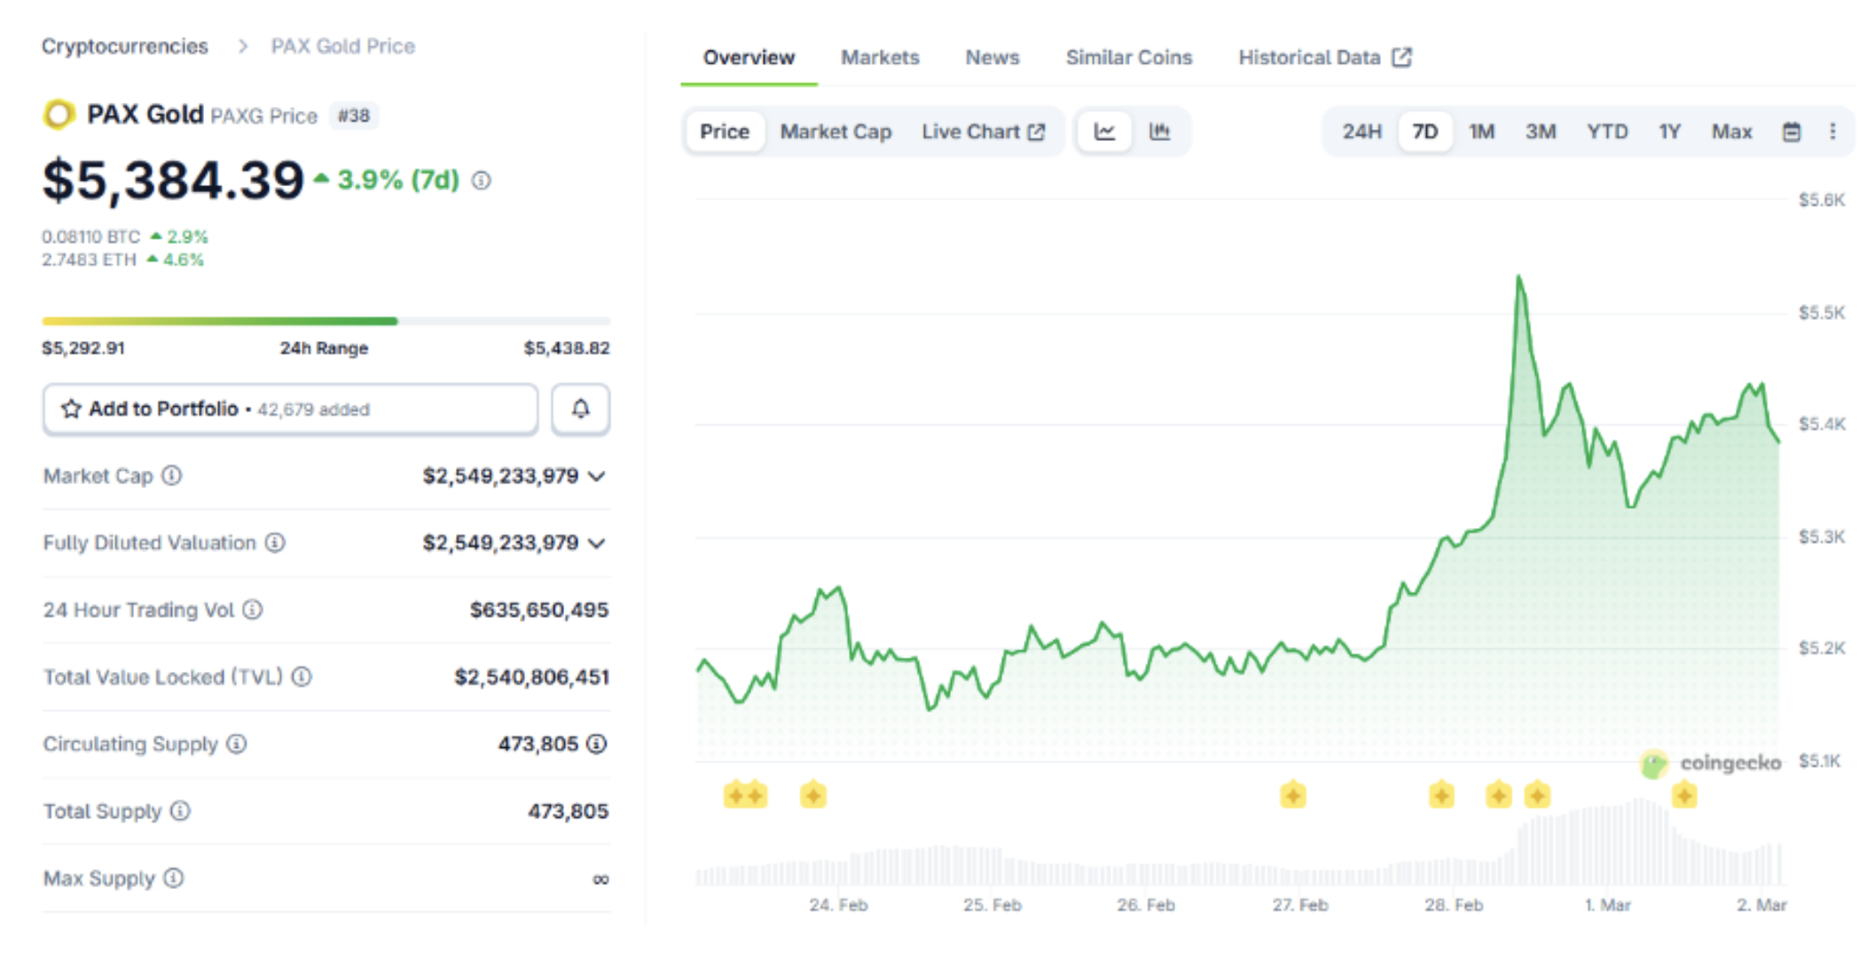
Task: Click the price alert bell icon
Action: click(x=580, y=409)
